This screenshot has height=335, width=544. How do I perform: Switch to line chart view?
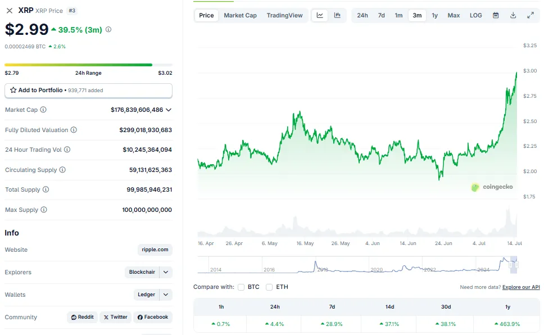320,15
